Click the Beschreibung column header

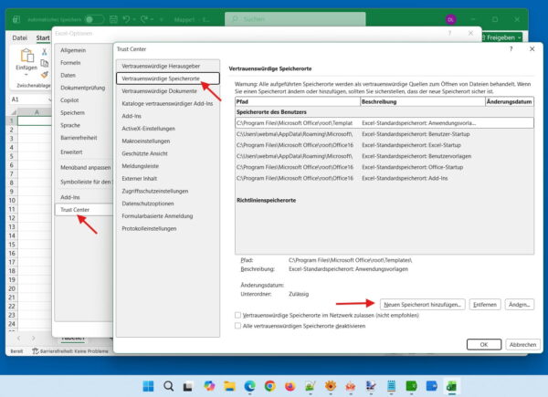click(x=423, y=101)
